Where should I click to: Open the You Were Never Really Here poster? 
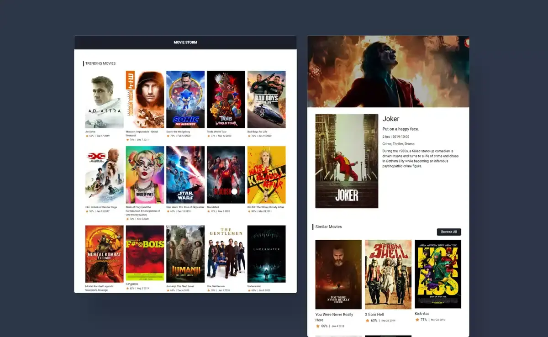pyautogui.click(x=338, y=274)
